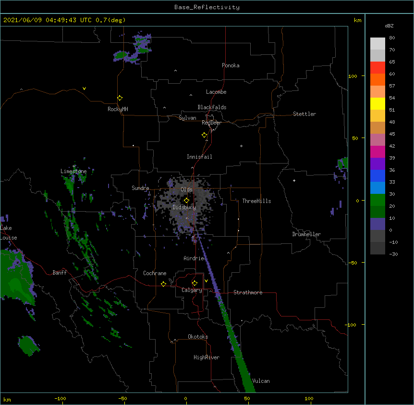Click the Louise label at left edge
Image resolution: width=414 pixels, height=405 pixels.
pos(9,238)
